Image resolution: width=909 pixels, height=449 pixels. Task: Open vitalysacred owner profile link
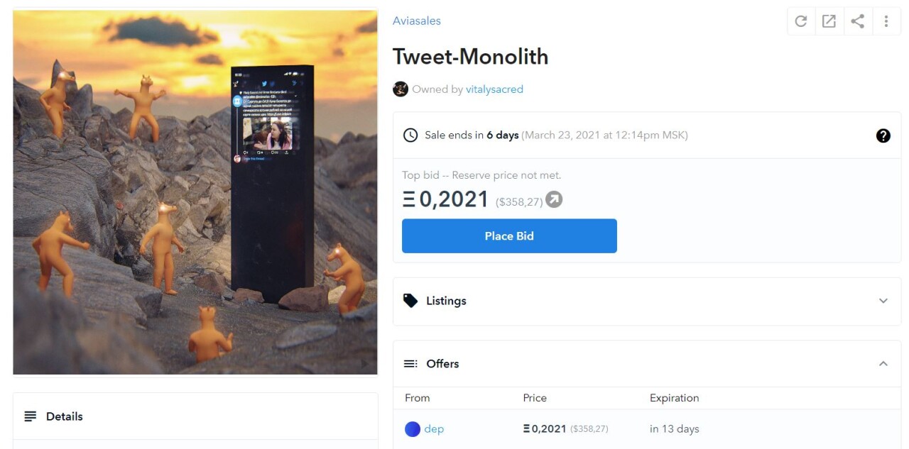tap(494, 89)
